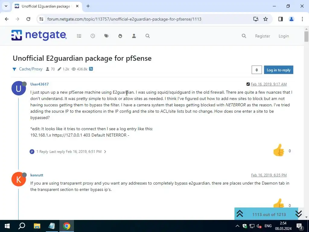This screenshot has width=309, height=232.
Task: Click the browser Back arrow
Action: [x=7, y=19]
